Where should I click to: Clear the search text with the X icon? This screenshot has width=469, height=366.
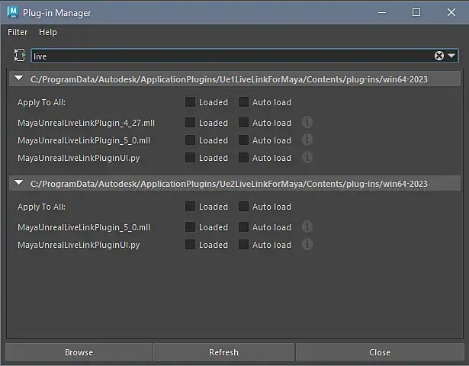click(x=438, y=56)
